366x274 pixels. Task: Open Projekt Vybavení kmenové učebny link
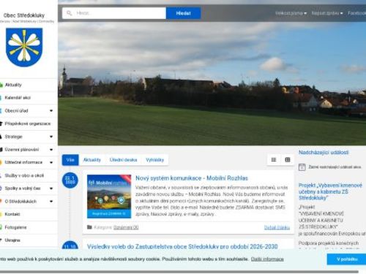click(x=330, y=191)
